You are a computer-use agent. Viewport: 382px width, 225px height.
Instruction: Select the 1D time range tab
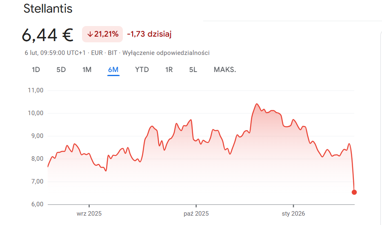click(36, 70)
